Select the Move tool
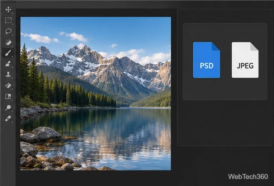This screenshot has height=186, width=274. pyautogui.click(x=8, y=9)
